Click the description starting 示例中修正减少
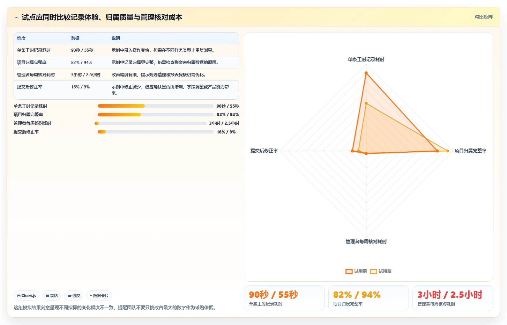Viewport: 507px width, 325px height. pos(171,90)
